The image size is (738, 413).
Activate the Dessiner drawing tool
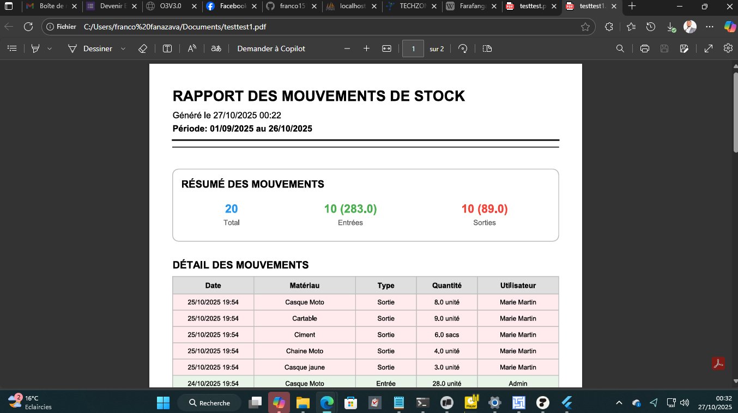90,48
